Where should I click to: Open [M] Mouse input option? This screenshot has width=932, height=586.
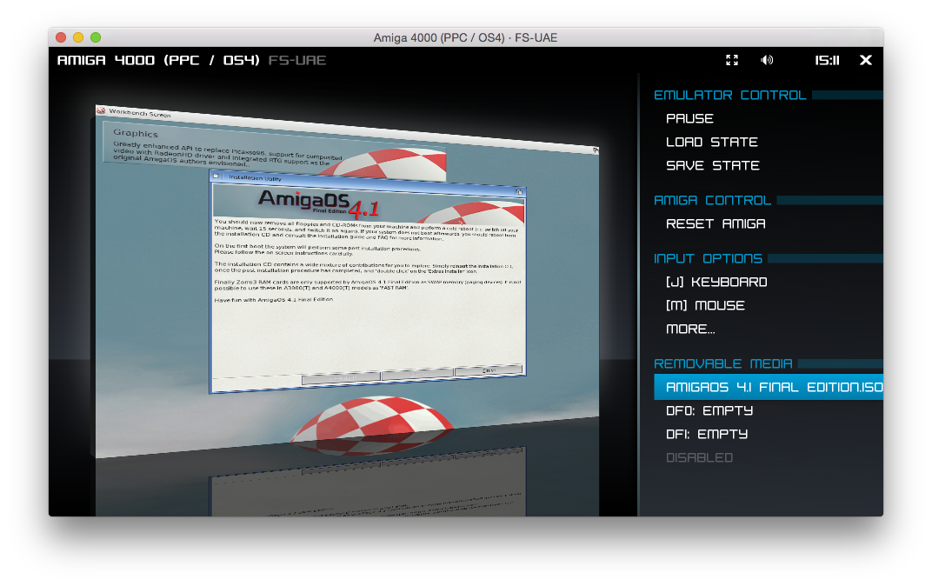coord(705,305)
